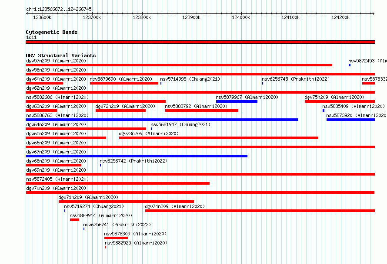Click the small blue nsv5872453 variant marker

pos(350,65)
